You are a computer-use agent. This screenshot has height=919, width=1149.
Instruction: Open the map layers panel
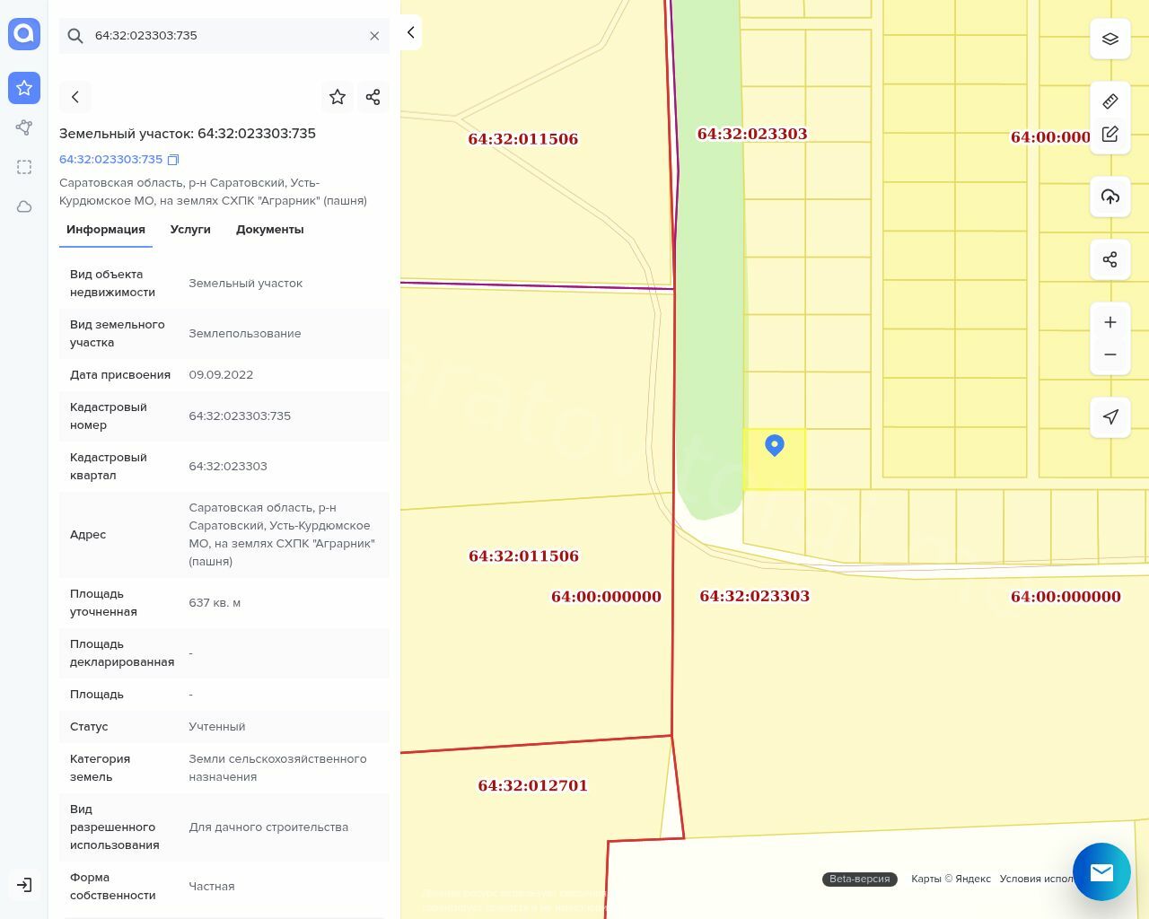[1110, 39]
